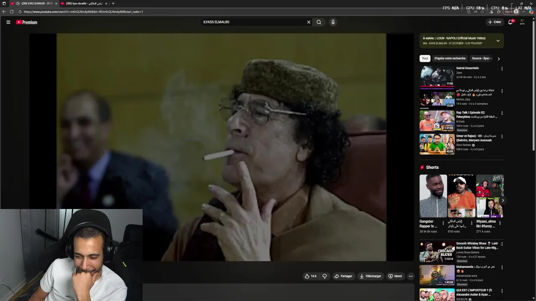Dislike the video with thumbs down

325,276
